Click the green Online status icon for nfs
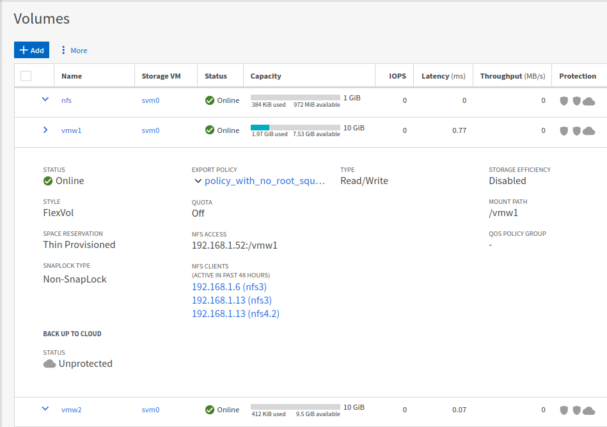 [210, 100]
